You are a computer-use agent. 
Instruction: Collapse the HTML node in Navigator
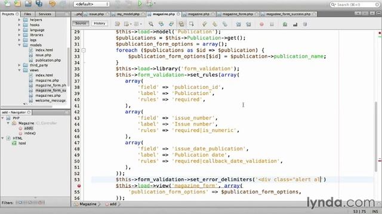tap(2, 138)
